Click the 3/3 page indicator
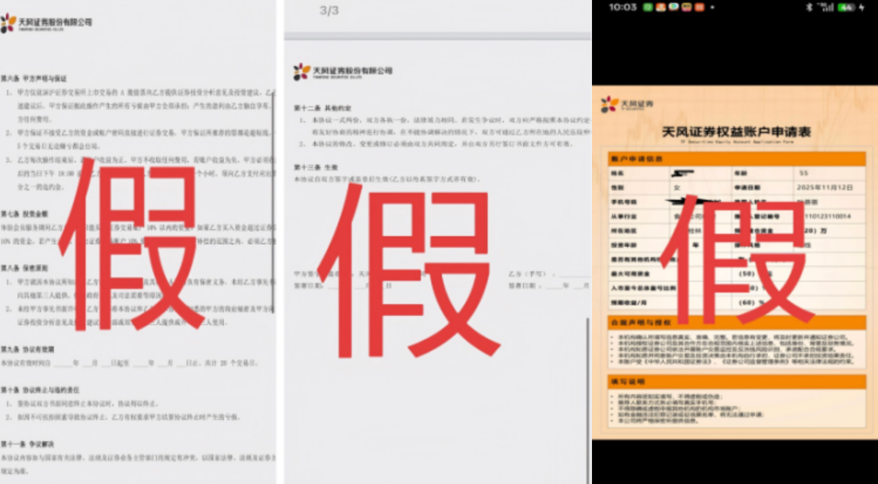 coord(329,11)
